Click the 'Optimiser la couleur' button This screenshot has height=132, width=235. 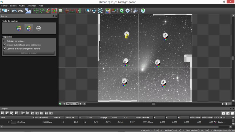click(x=29, y=53)
